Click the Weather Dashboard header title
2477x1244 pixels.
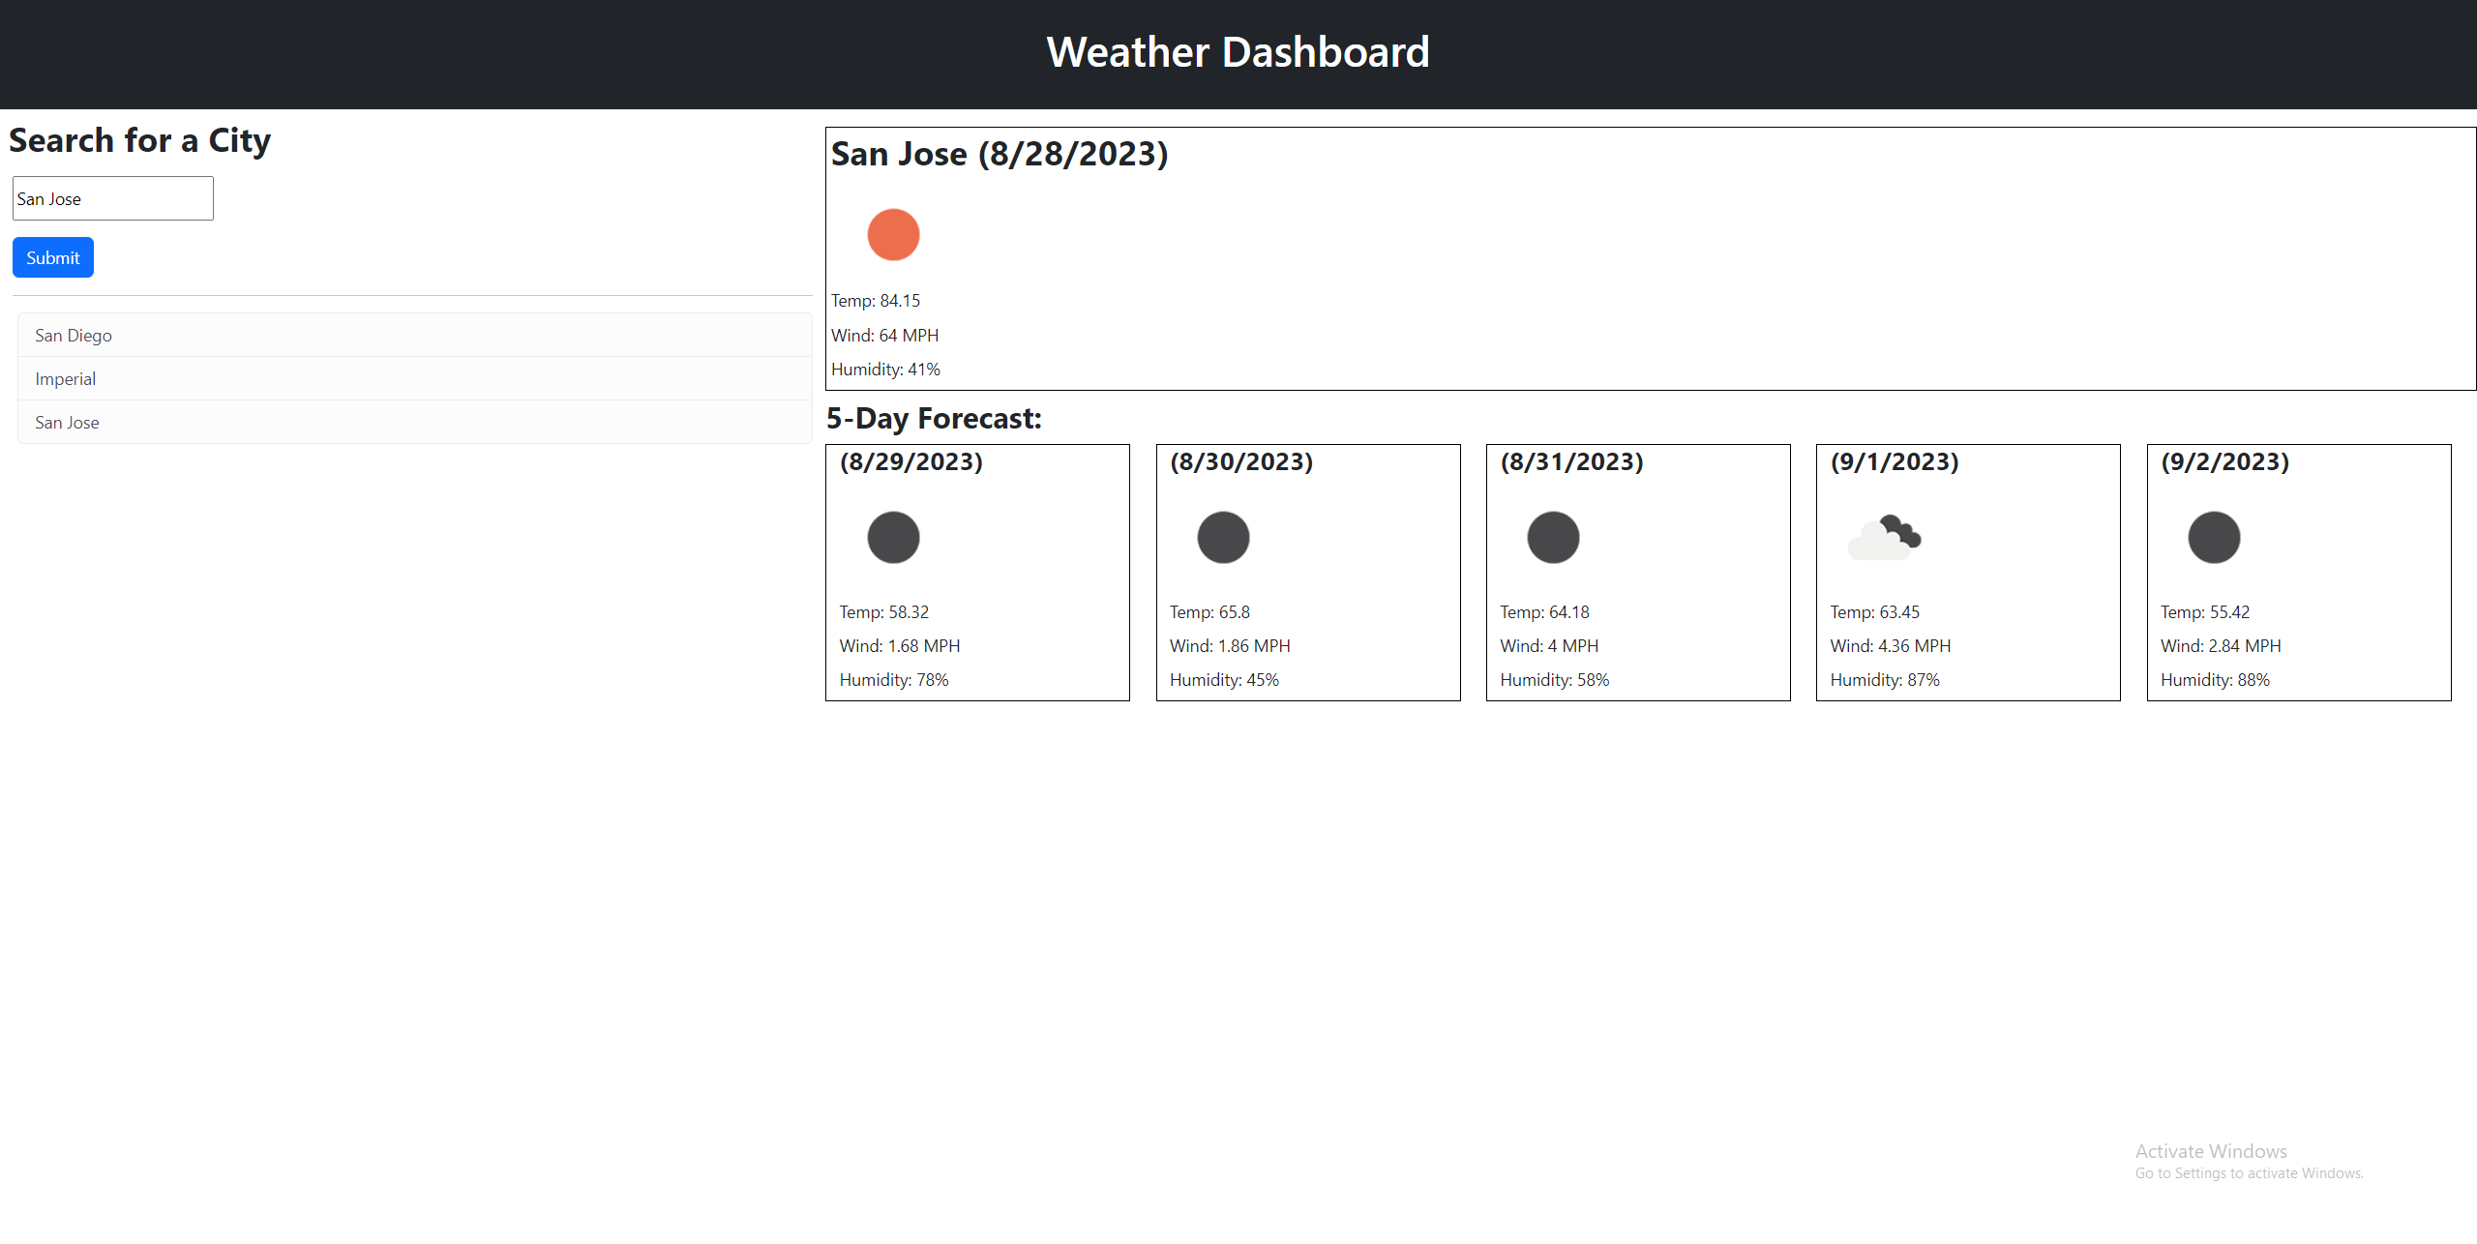[x=1238, y=51]
